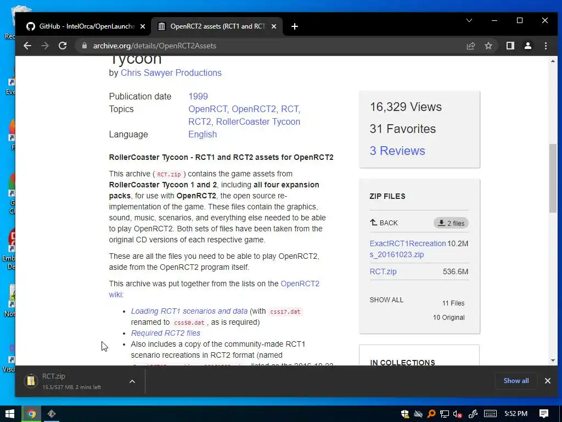The image size is (562, 422).
Task: Open the OpenRCT2 wiki link
Action: 214,289
